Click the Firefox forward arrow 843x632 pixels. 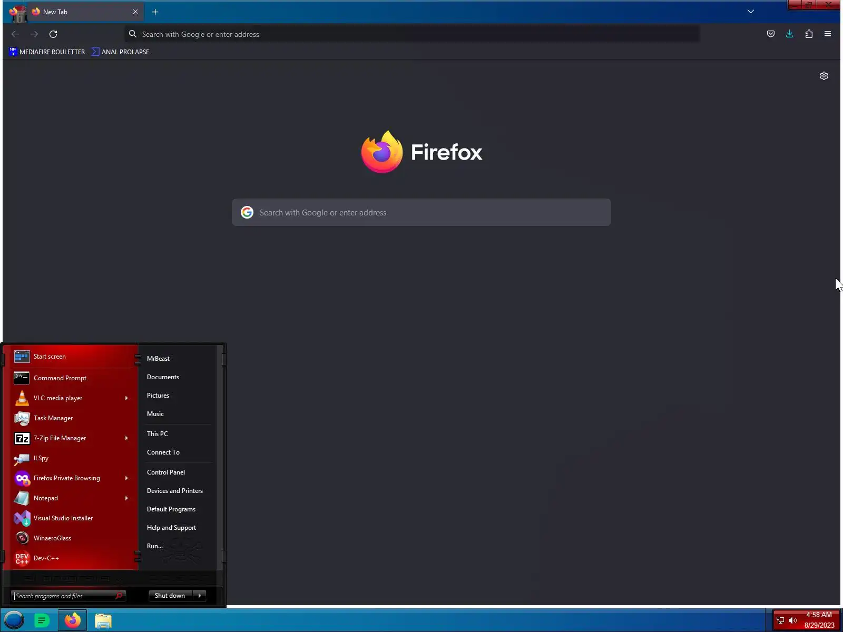(34, 34)
